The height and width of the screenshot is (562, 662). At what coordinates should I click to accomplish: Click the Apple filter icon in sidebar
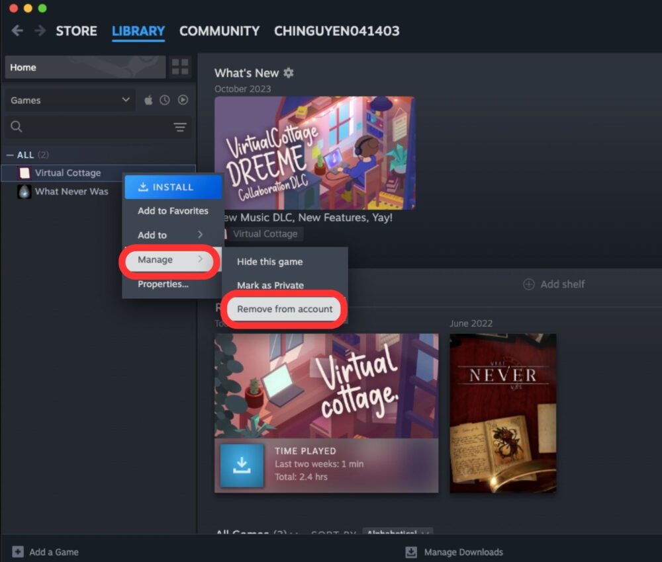click(x=148, y=100)
